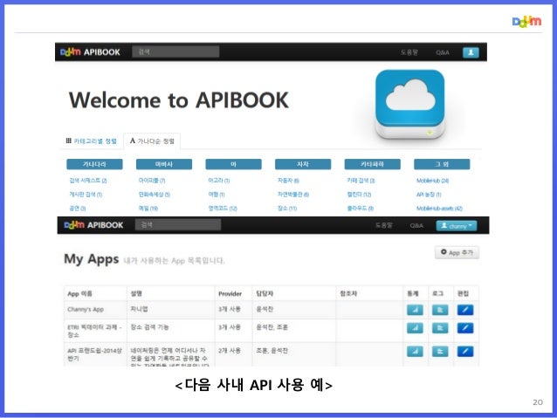557x418 pixels.
Task: Focus search field in Welcome page header
Action: click(x=175, y=51)
